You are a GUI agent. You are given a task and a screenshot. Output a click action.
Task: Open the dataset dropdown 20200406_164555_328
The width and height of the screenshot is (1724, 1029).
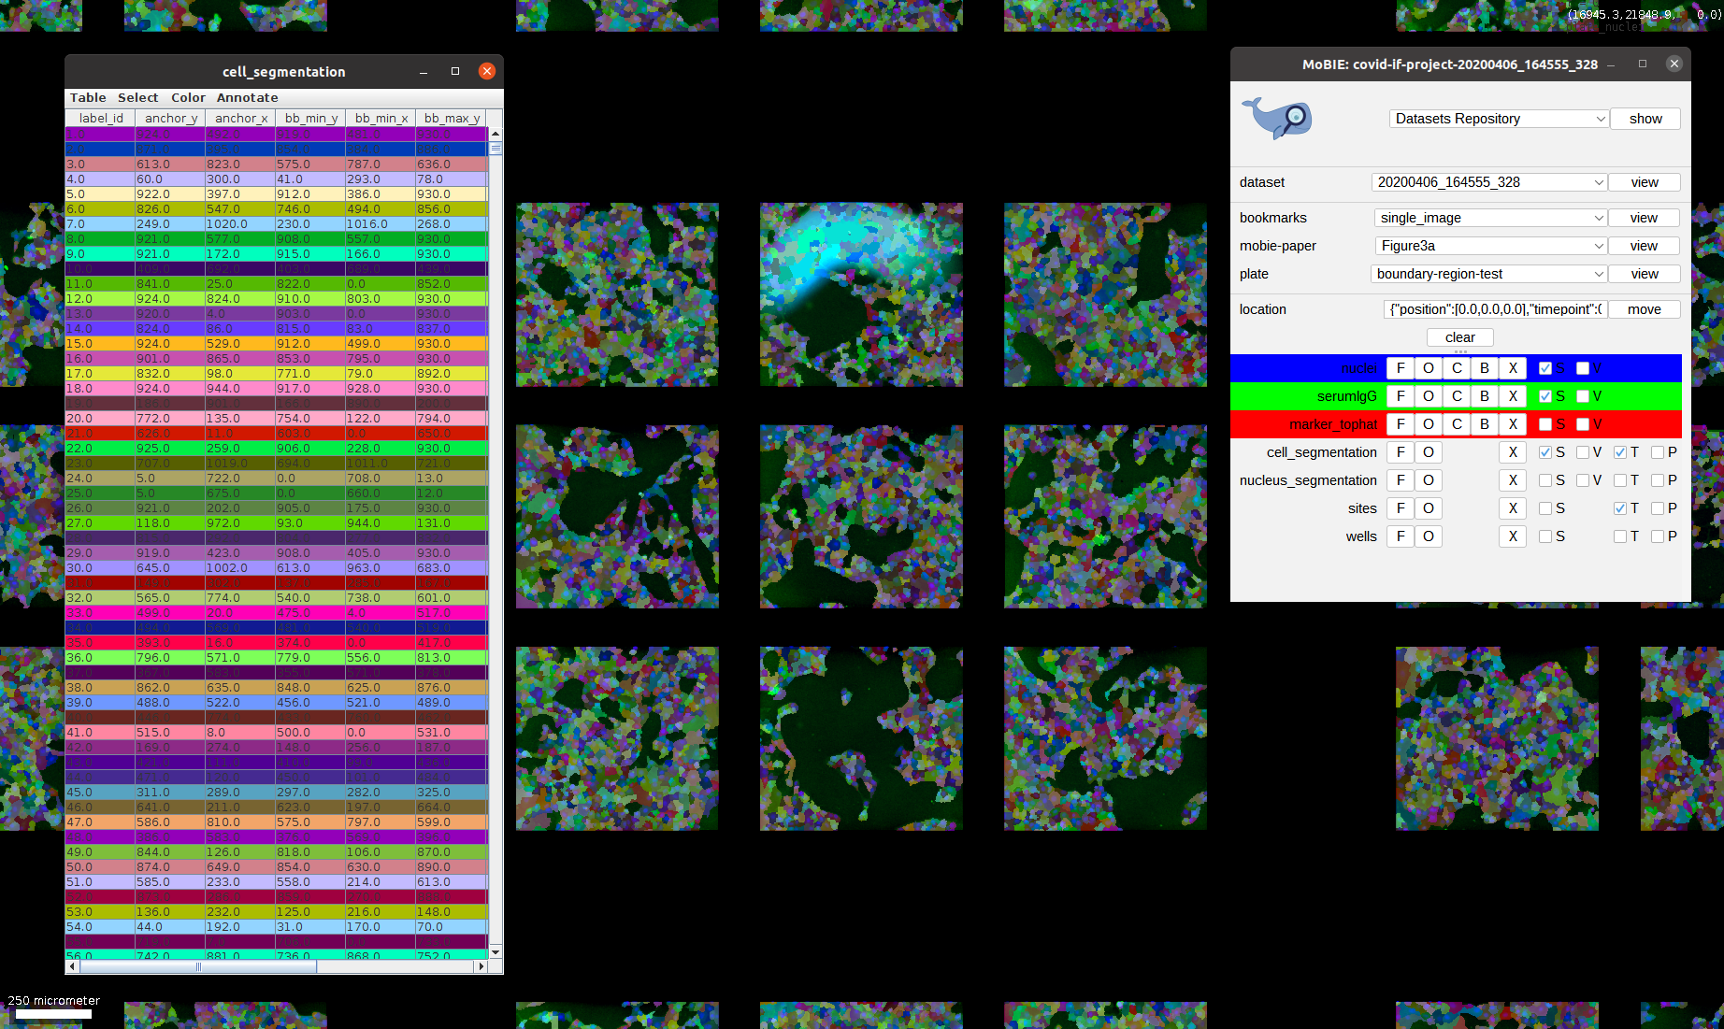pyautogui.click(x=1489, y=182)
